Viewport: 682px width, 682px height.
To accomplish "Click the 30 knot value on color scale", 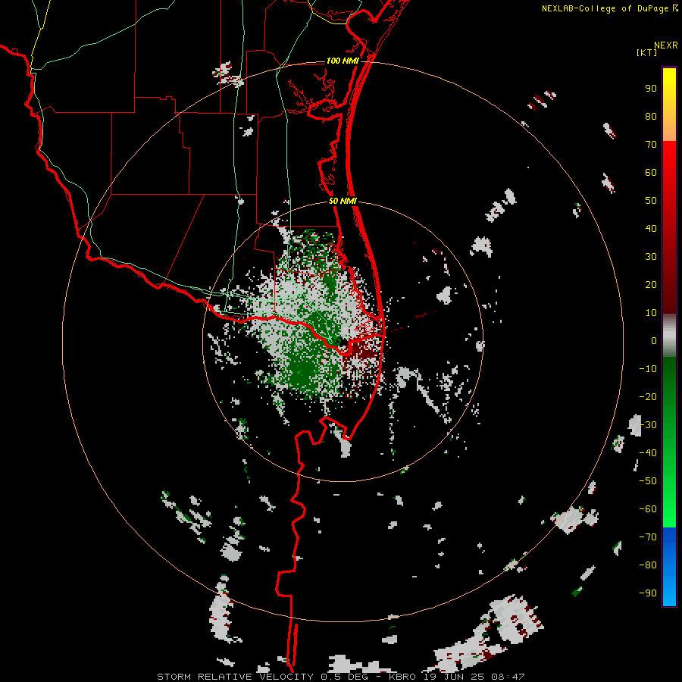I will pos(651,257).
